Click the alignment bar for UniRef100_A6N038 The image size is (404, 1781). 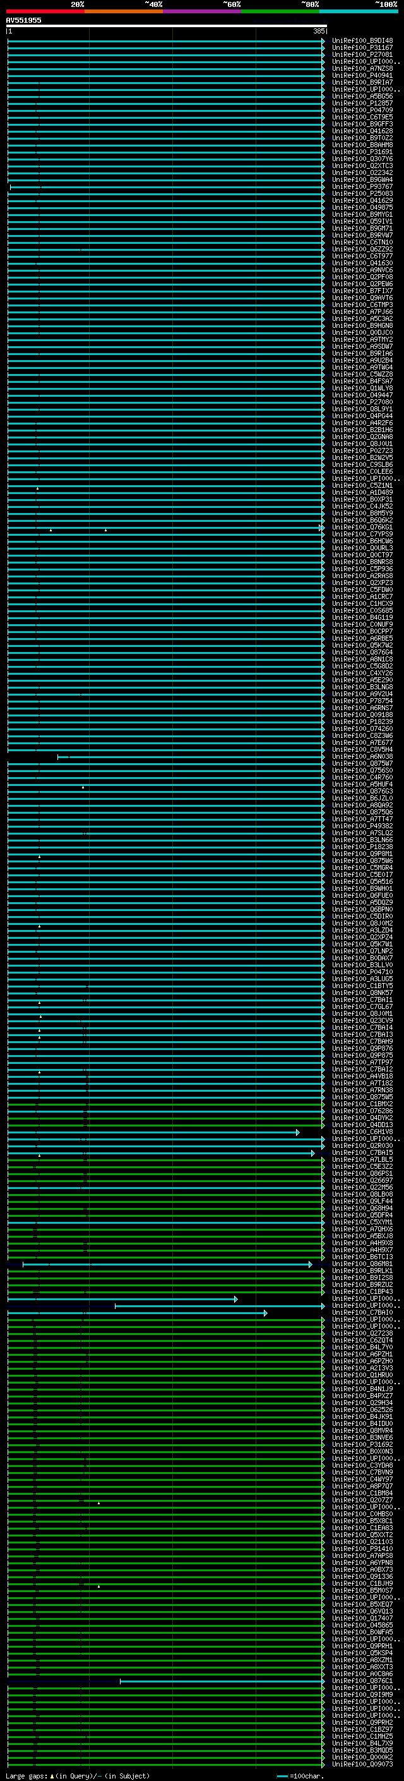click(191, 757)
